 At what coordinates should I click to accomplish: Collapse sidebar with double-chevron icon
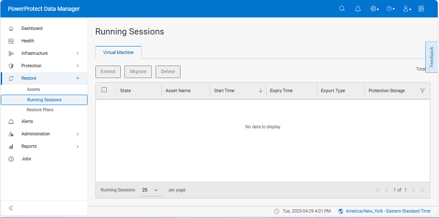click(x=11, y=208)
